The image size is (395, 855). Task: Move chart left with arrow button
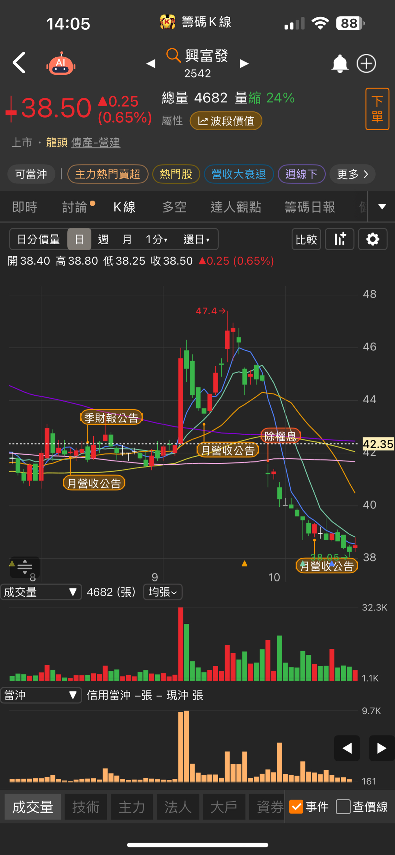point(347,748)
